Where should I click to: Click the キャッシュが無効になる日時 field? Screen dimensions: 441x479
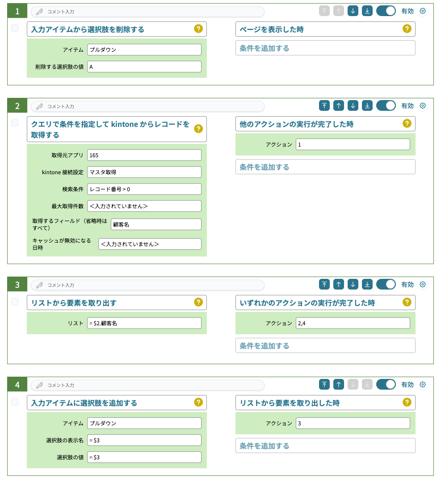coord(150,244)
